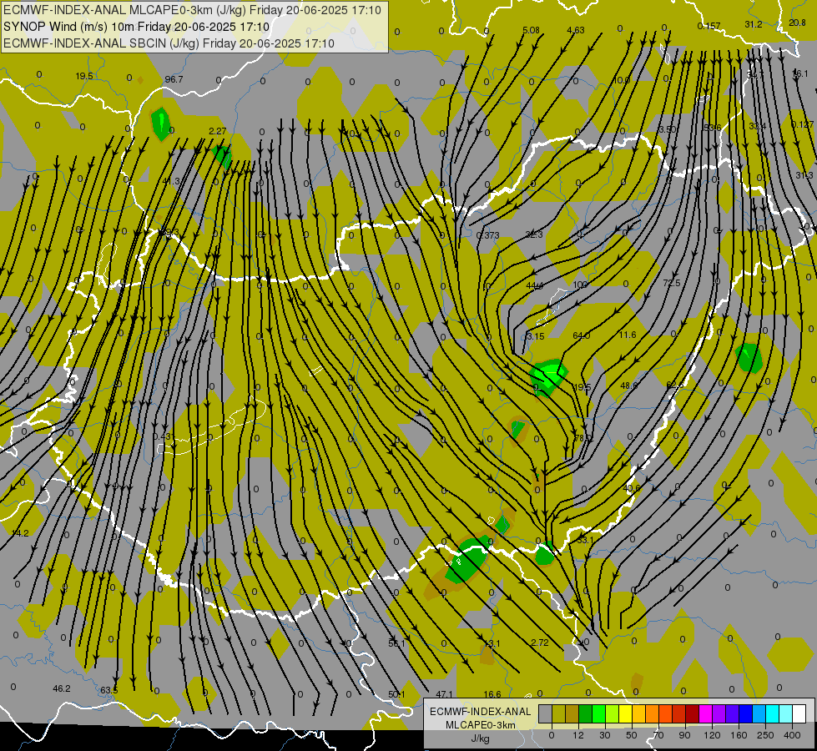Viewport: 817px width, 751px height.
Task: Click the map value 3.15
Action: (535, 336)
